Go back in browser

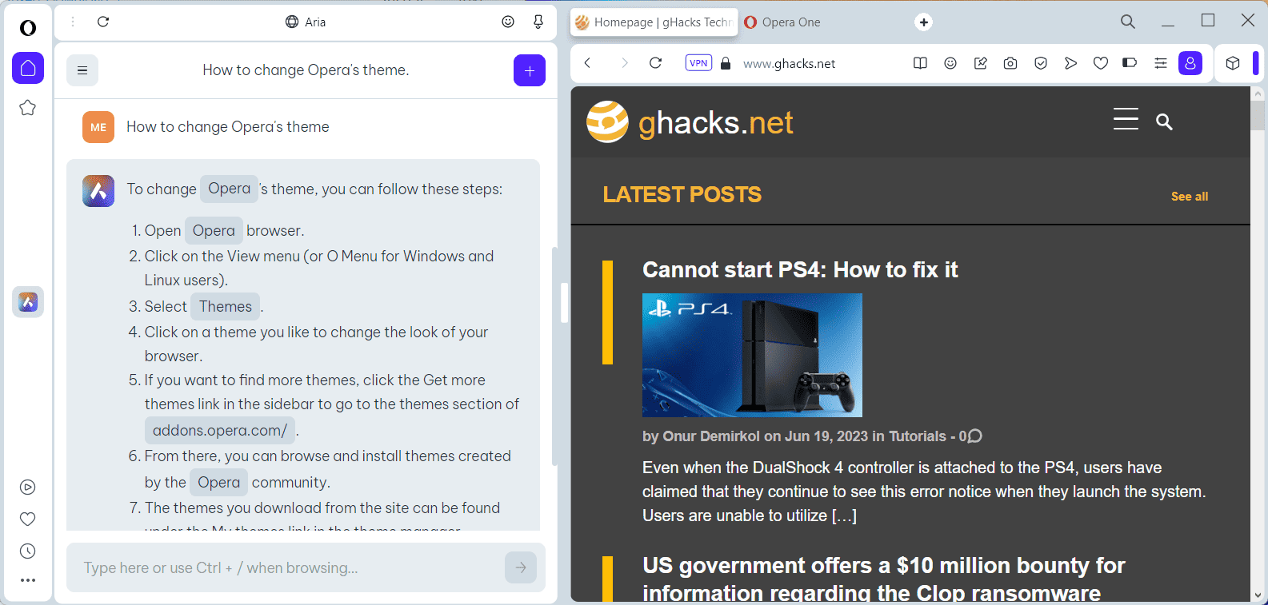pos(588,63)
